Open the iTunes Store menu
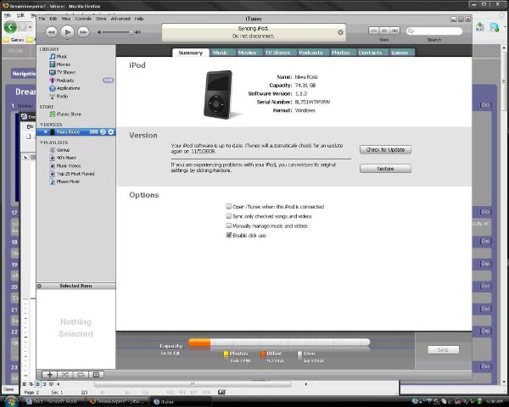 point(101,19)
